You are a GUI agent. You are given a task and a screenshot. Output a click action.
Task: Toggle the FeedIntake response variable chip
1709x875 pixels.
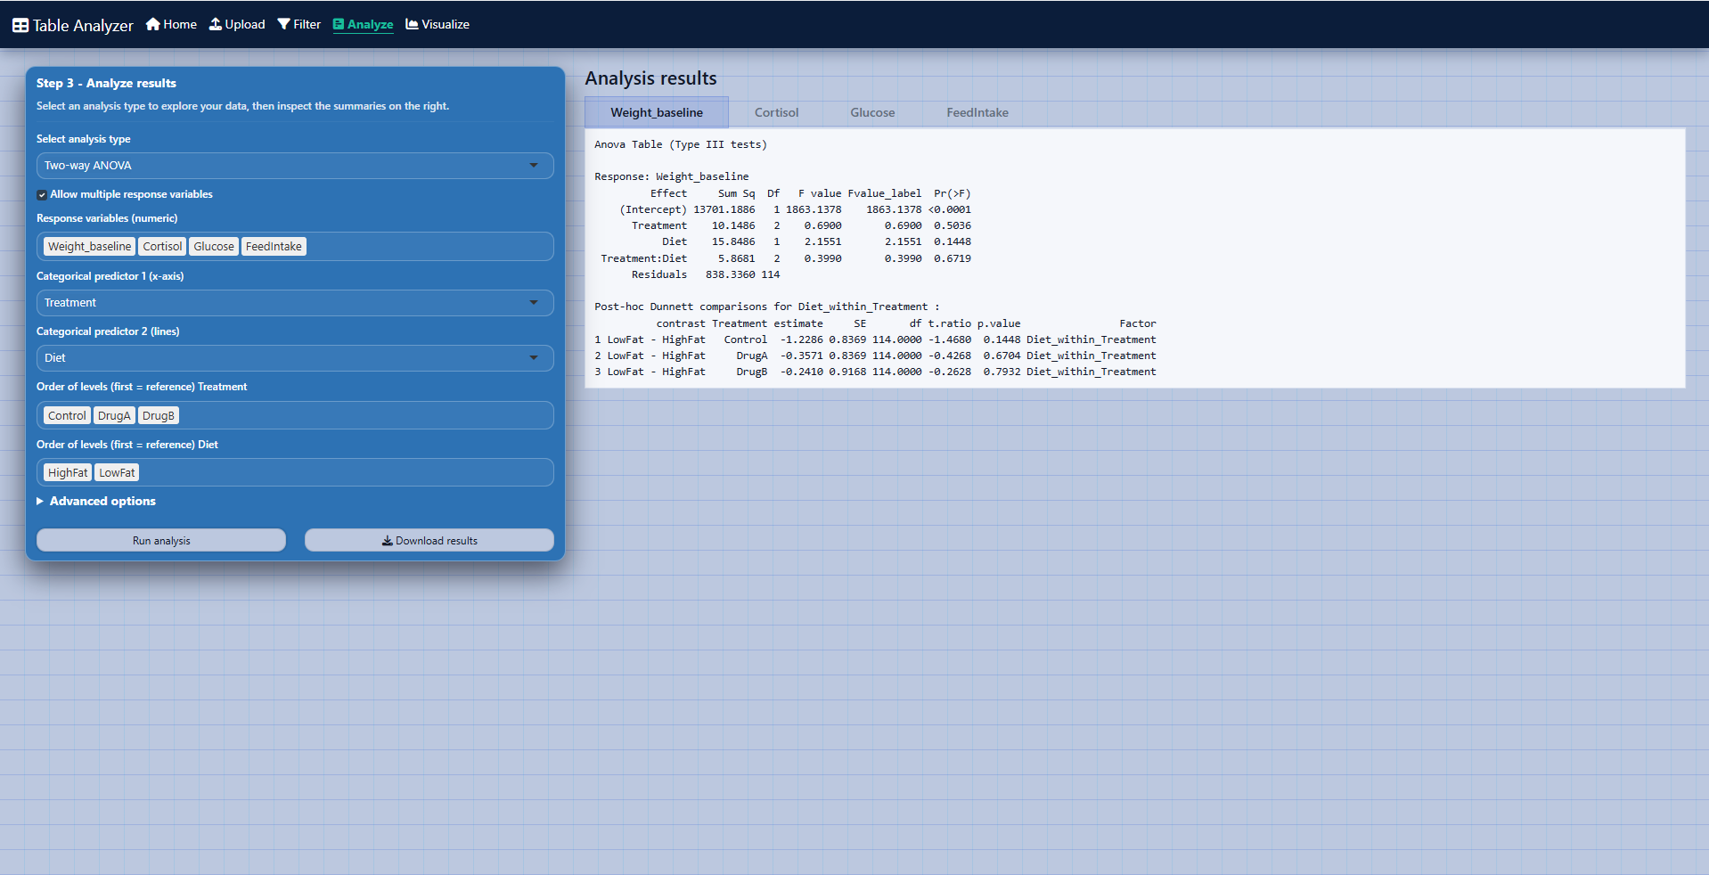pyautogui.click(x=274, y=246)
